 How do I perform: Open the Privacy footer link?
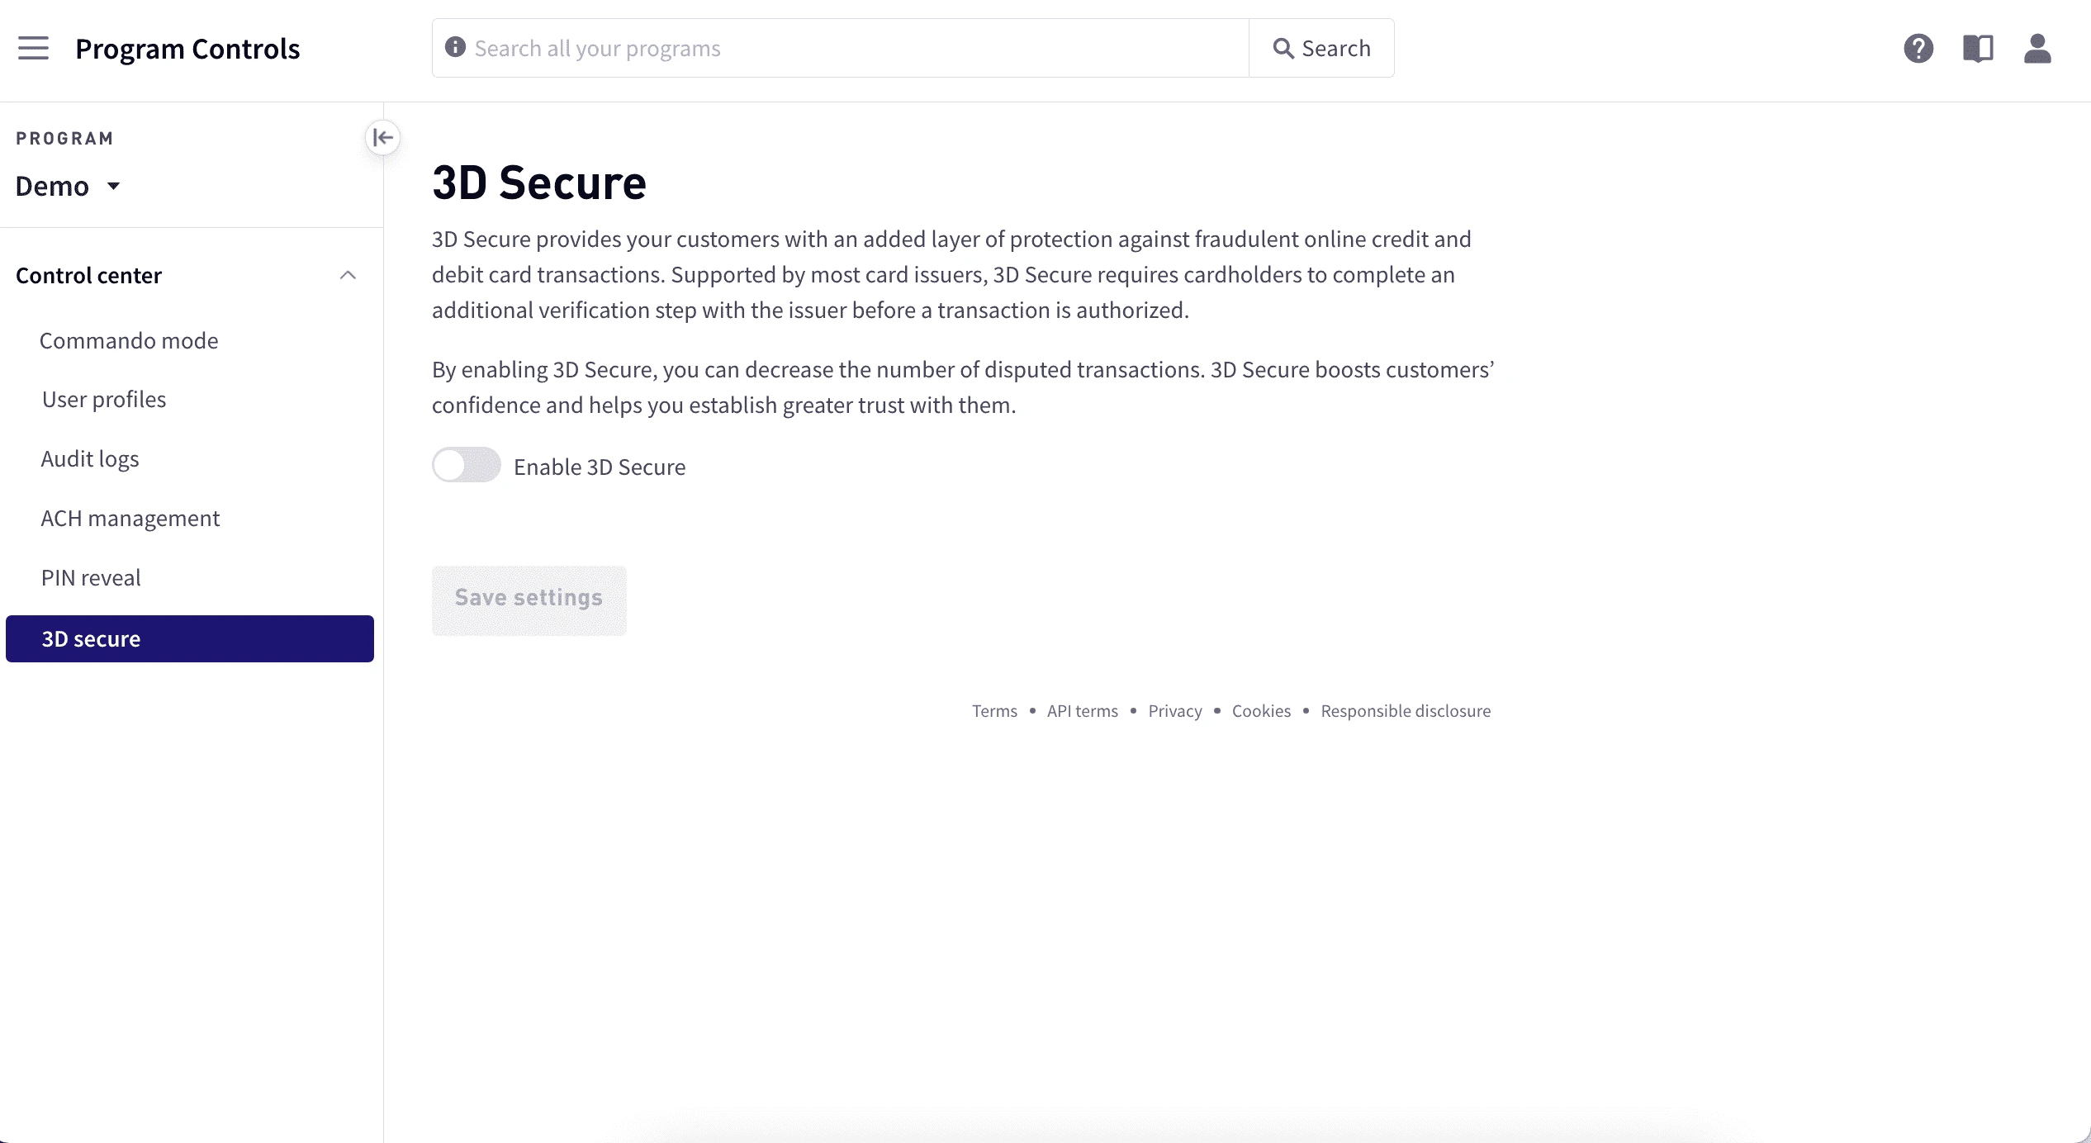coord(1174,711)
